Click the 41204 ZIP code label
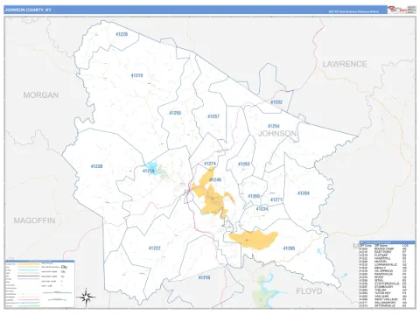The height and width of the screenshot is (315, 420). coord(304,193)
